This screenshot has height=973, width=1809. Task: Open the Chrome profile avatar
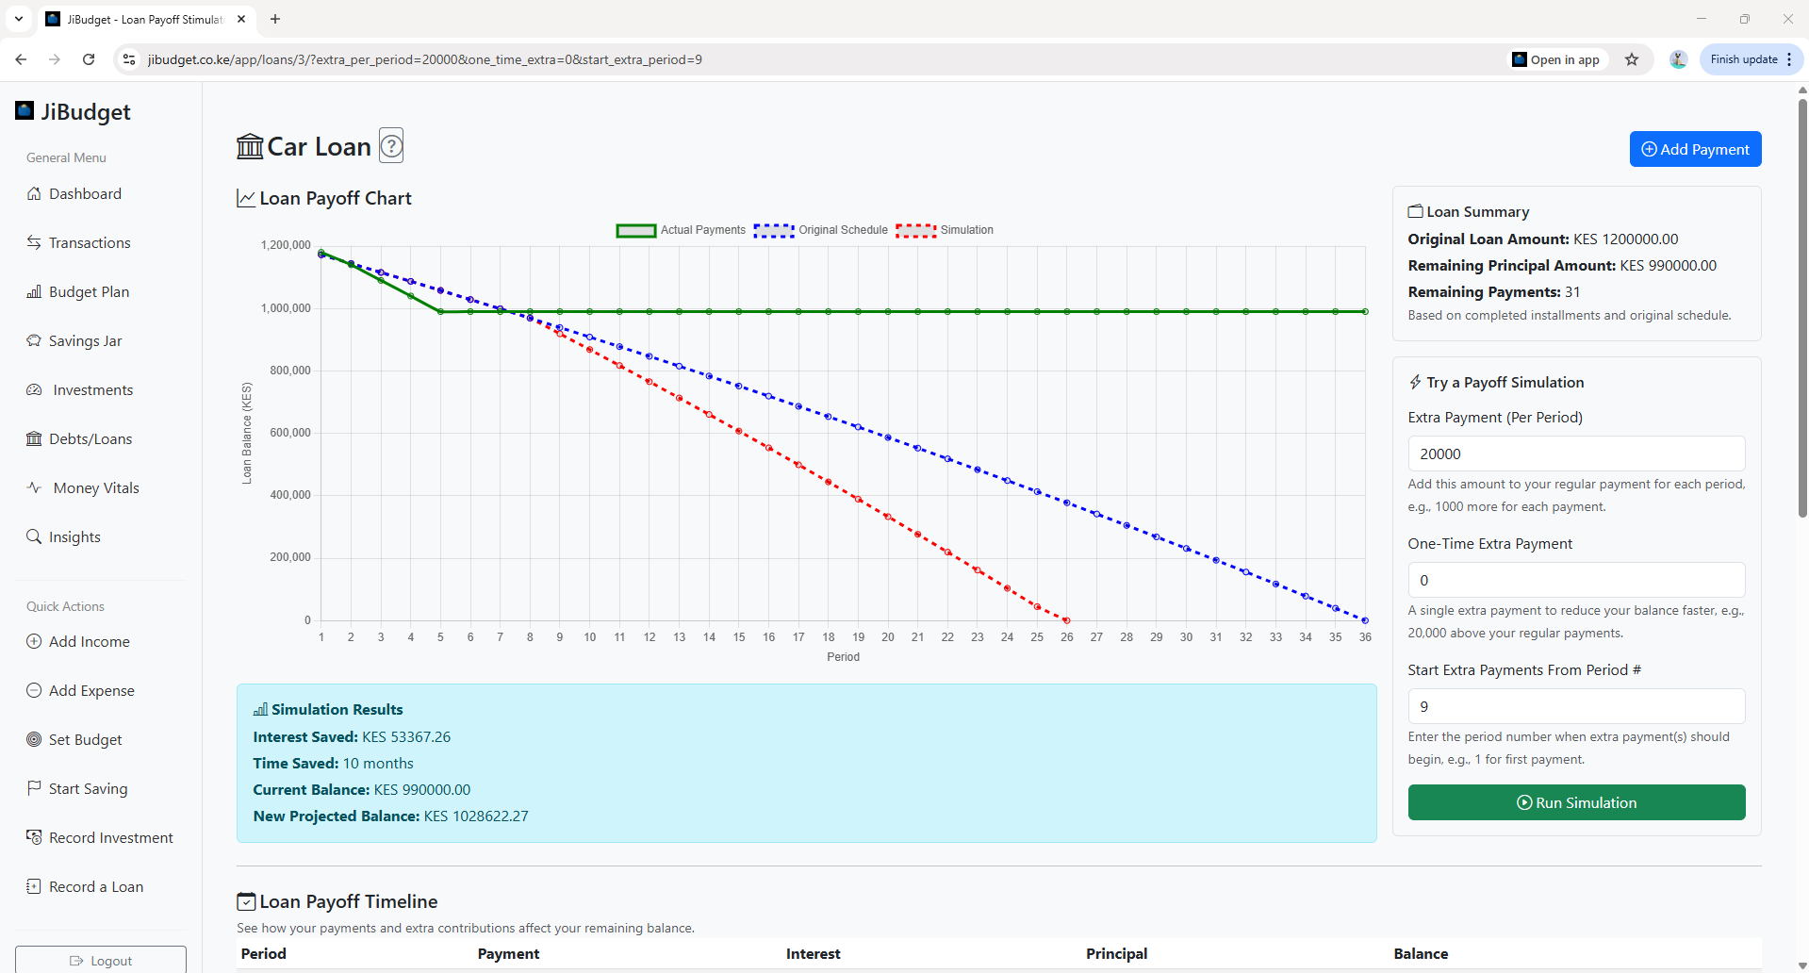click(x=1678, y=59)
